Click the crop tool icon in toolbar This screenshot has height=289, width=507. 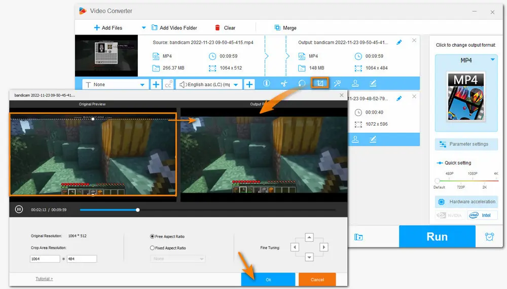(320, 83)
